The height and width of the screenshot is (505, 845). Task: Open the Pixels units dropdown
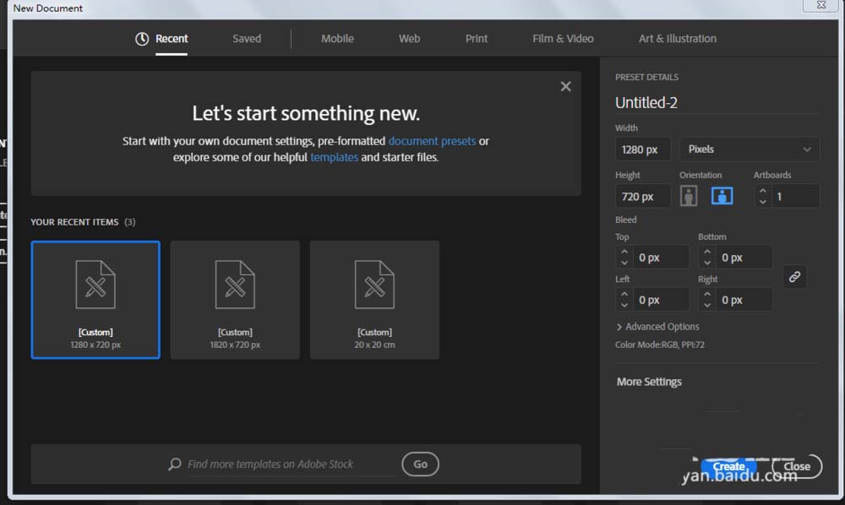[750, 149]
